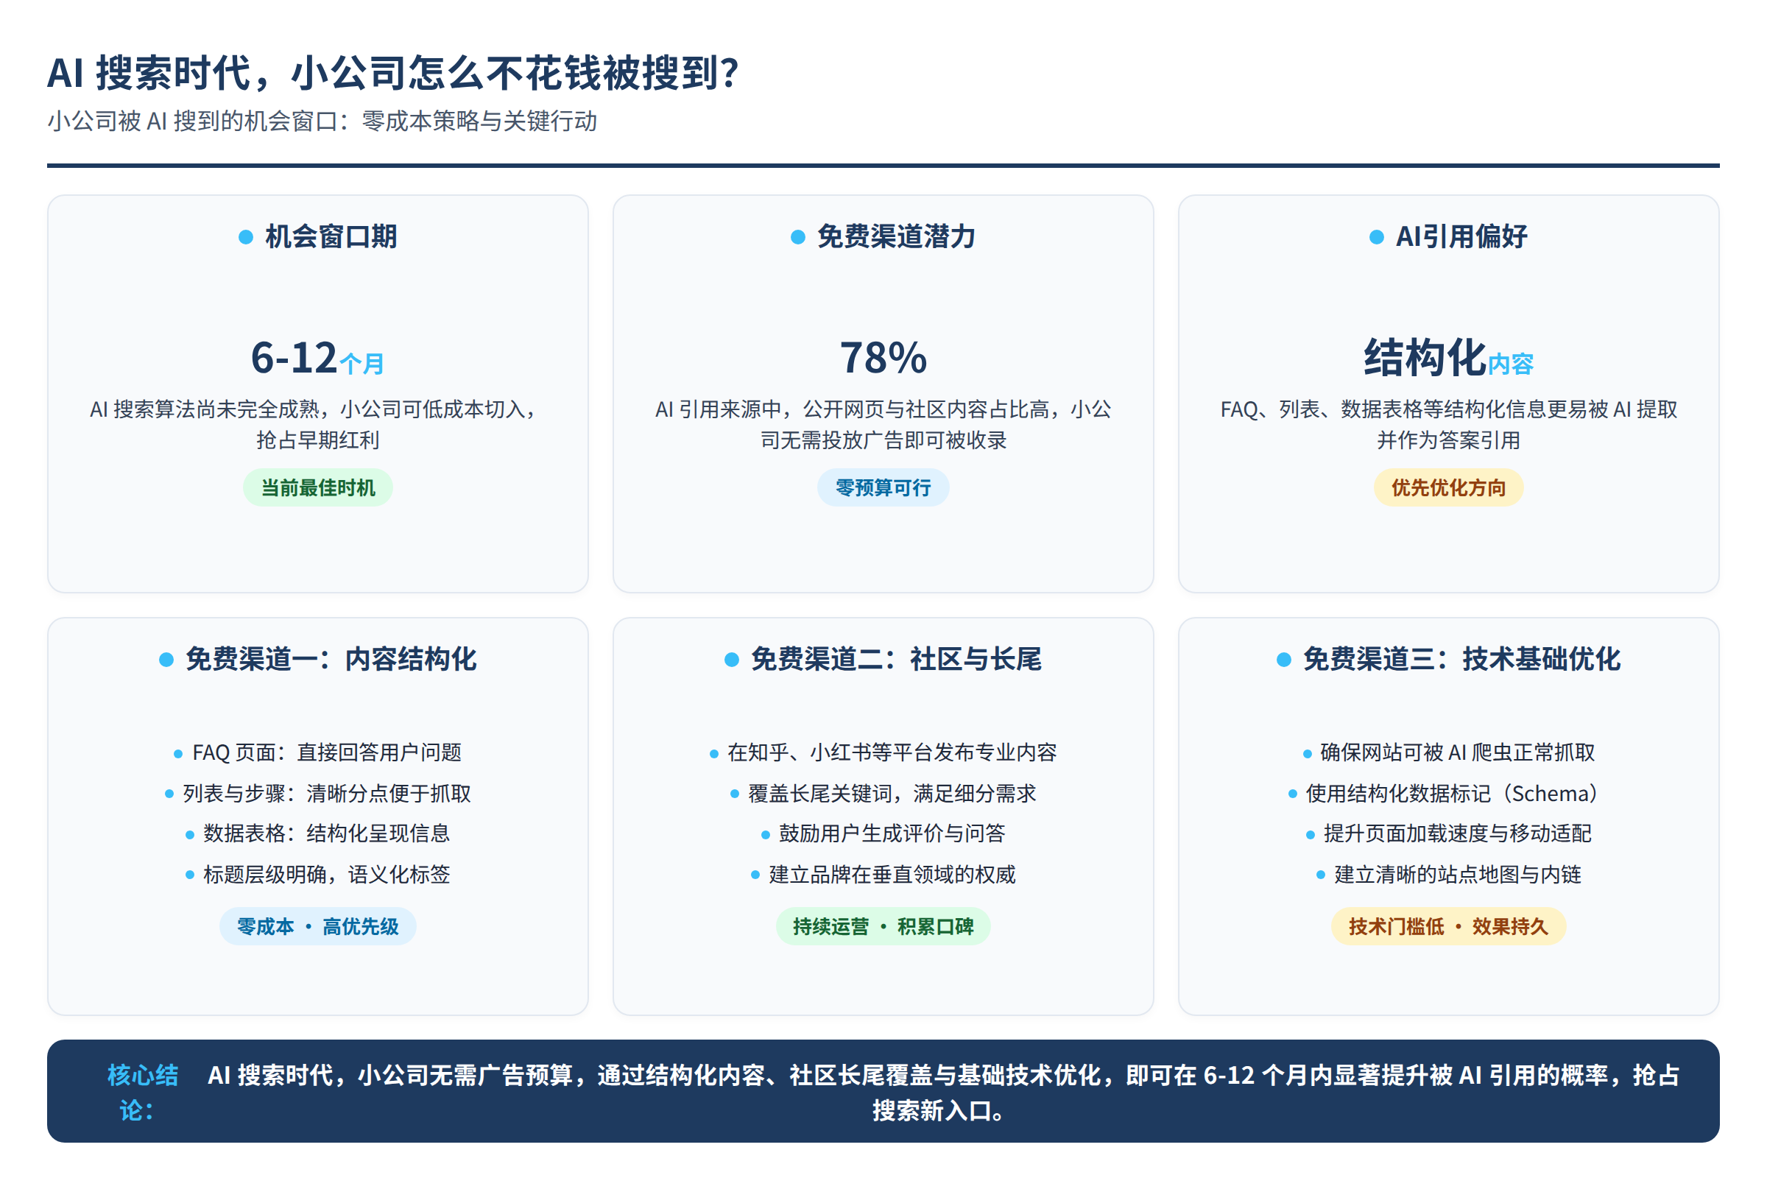Click the blue '零预算可行' badge
The image size is (1767, 1178).
[883, 487]
